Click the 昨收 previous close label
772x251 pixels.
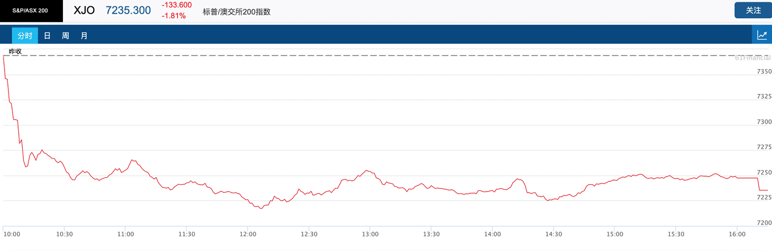(15, 51)
